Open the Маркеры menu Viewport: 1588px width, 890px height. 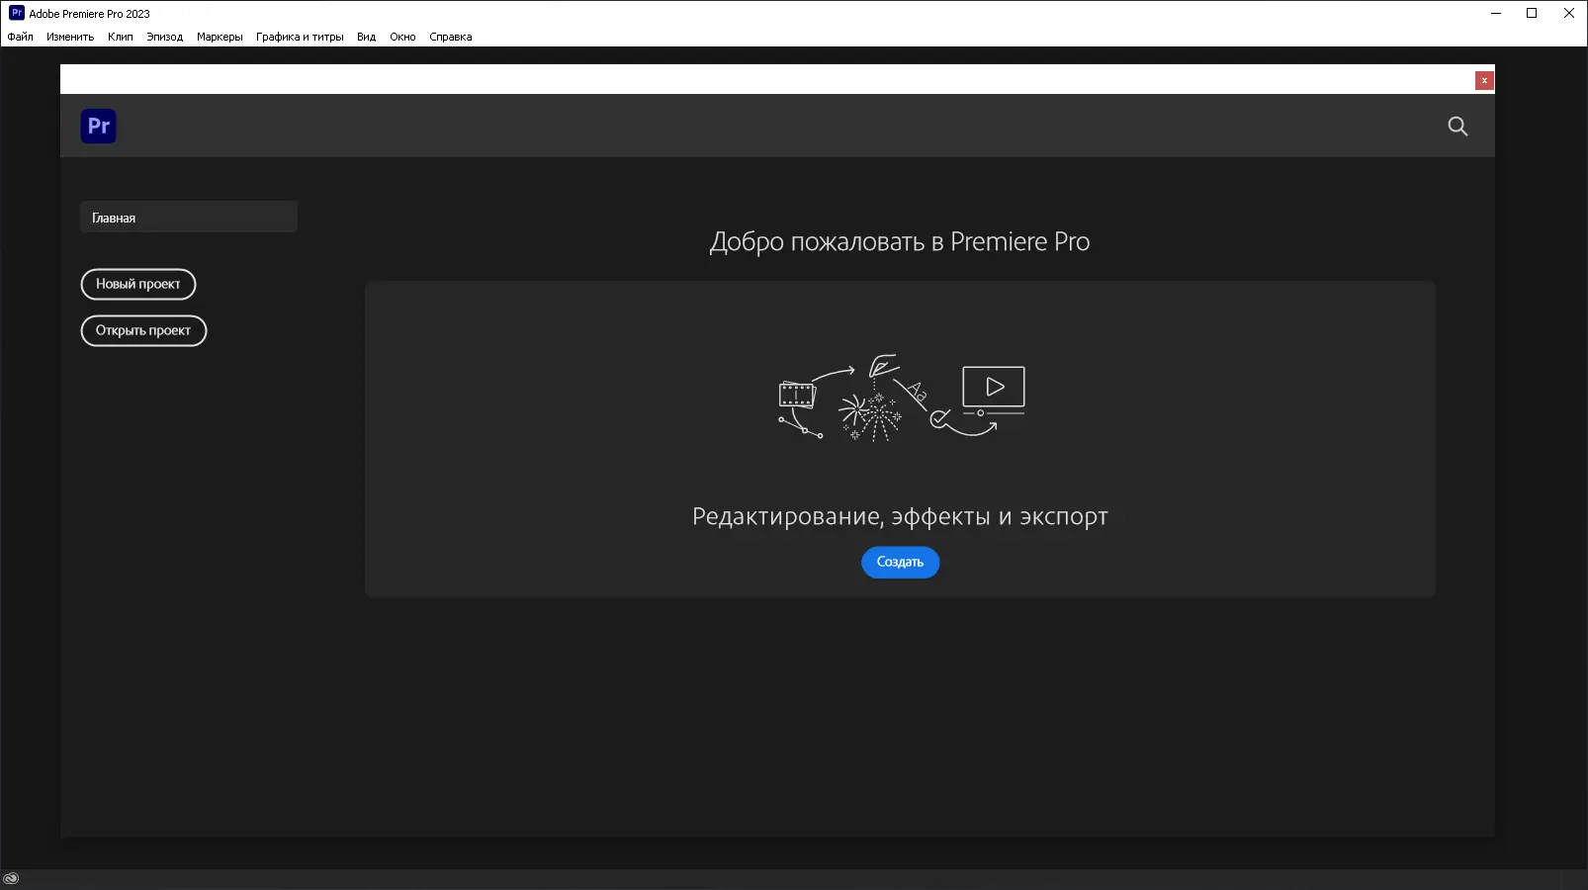(219, 36)
